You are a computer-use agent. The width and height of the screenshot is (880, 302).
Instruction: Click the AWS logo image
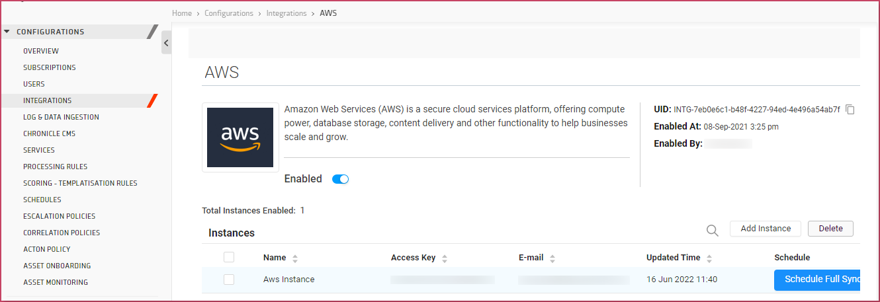240,137
